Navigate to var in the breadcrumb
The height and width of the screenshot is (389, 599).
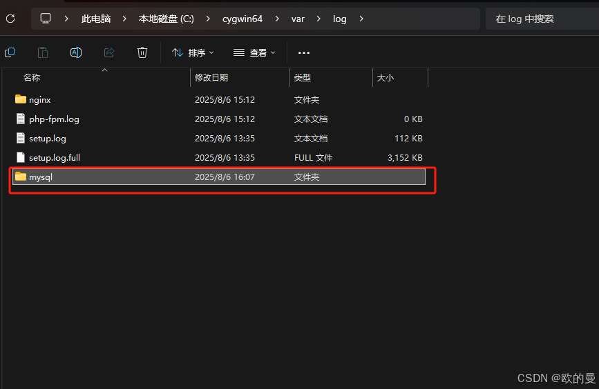click(298, 19)
